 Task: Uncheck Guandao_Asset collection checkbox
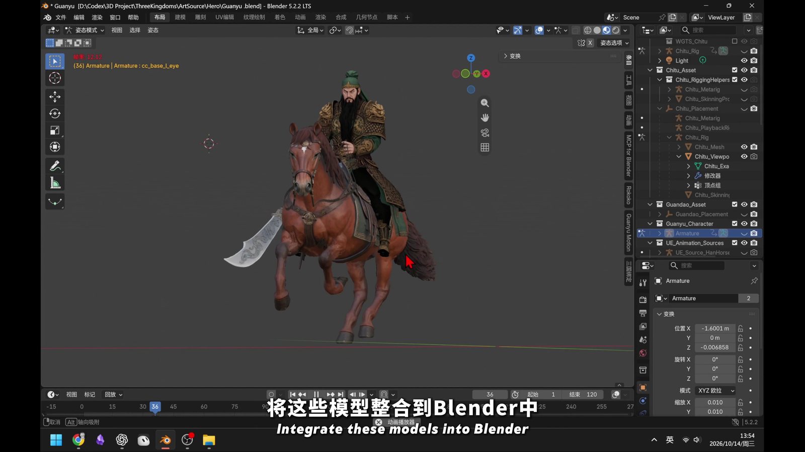click(x=735, y=204)
